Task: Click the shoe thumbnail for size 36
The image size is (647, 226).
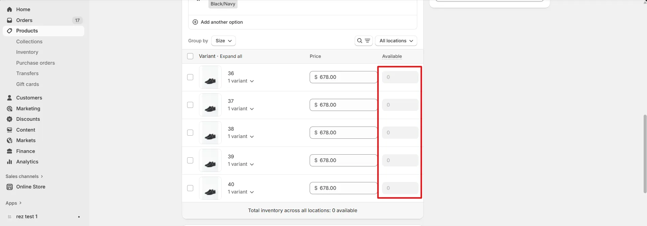Action: (210, 77)
